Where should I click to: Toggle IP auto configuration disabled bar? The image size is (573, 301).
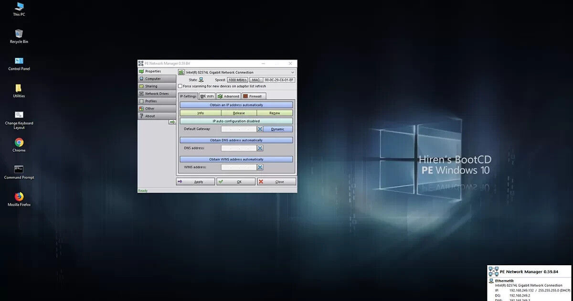point(236,121)
